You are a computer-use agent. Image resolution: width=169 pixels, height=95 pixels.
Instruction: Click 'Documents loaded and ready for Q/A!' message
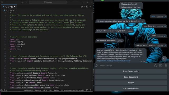[114, 31]
